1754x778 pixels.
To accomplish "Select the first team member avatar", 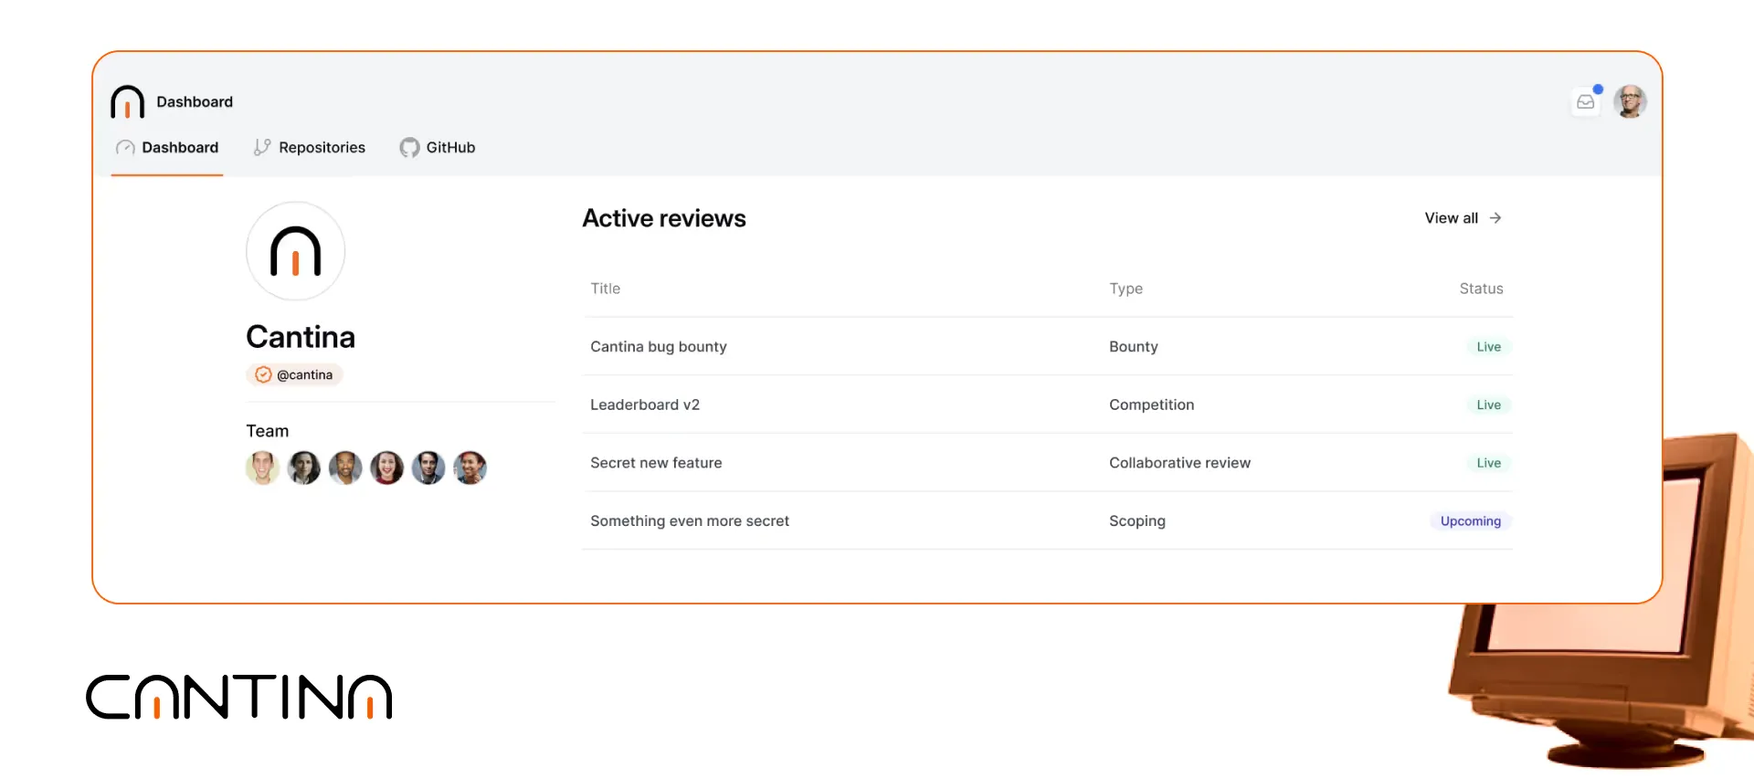I will coord(262,468).
